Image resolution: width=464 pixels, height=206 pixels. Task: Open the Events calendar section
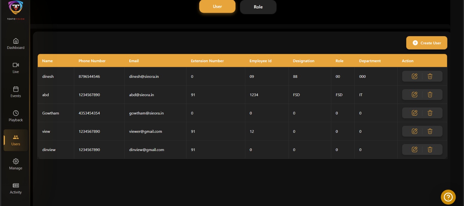point(16,92)
